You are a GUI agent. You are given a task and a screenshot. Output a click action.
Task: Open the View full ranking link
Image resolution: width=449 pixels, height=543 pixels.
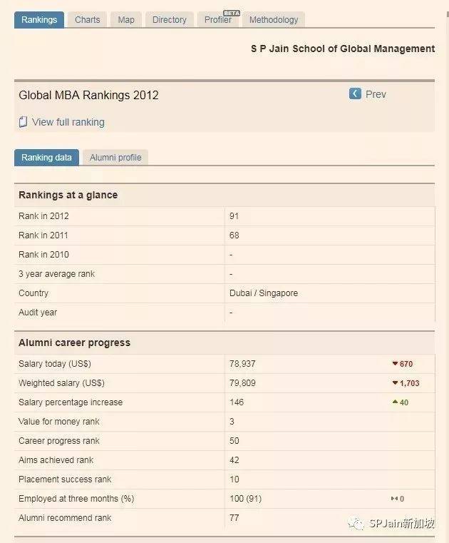68,122
